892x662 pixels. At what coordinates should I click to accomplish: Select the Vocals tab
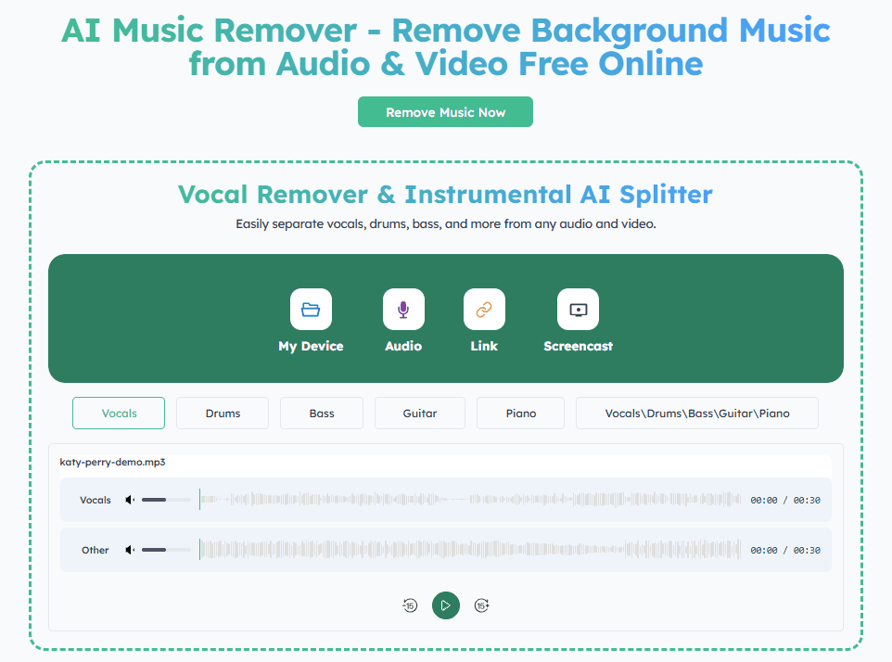coord(119,414)
